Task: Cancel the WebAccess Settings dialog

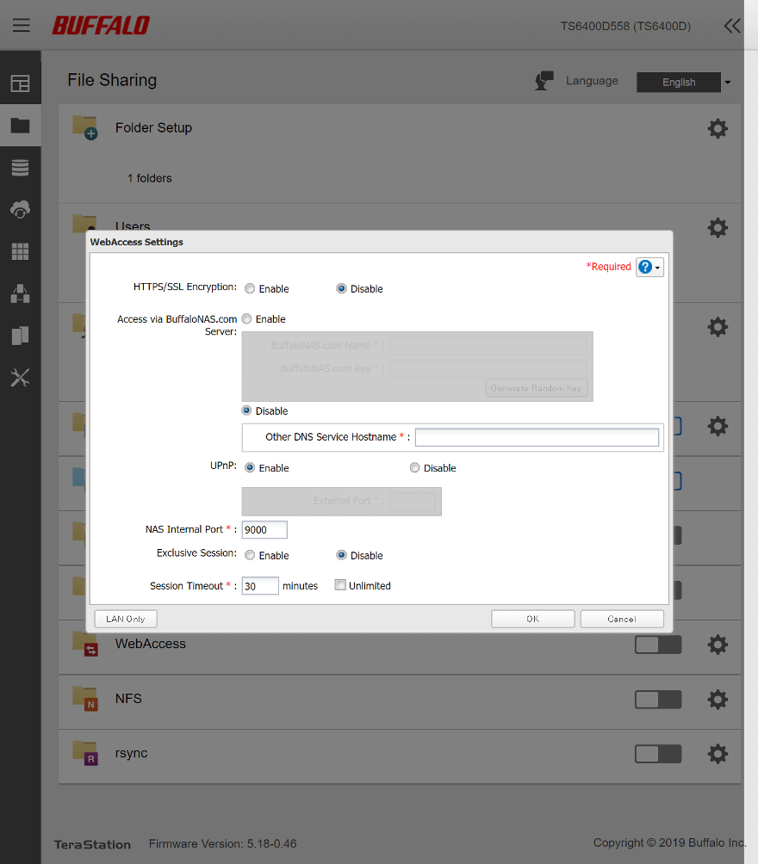Action: coord(622,619)
